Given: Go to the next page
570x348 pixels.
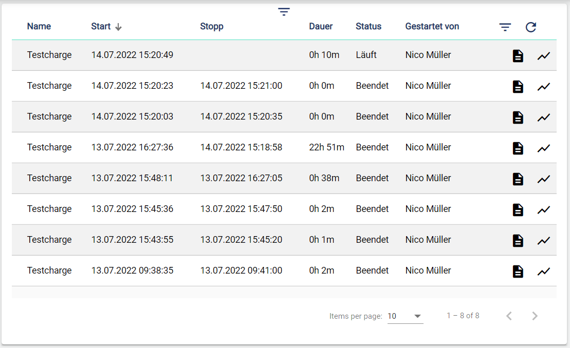Looking at the screenshot, I should [x=535, y=316].
